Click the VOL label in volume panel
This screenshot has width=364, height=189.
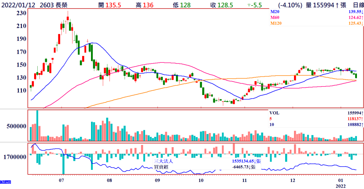tap(275, 113)
